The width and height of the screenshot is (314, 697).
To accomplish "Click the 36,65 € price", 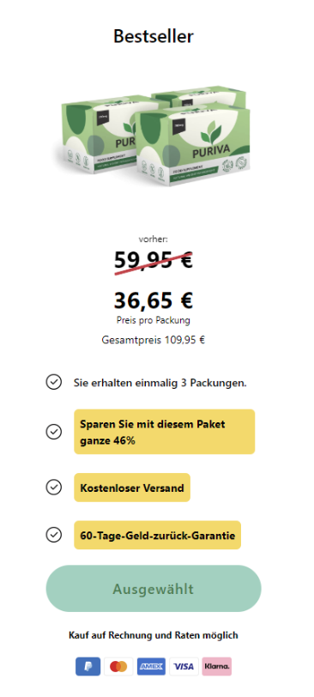I will point(154,300).
